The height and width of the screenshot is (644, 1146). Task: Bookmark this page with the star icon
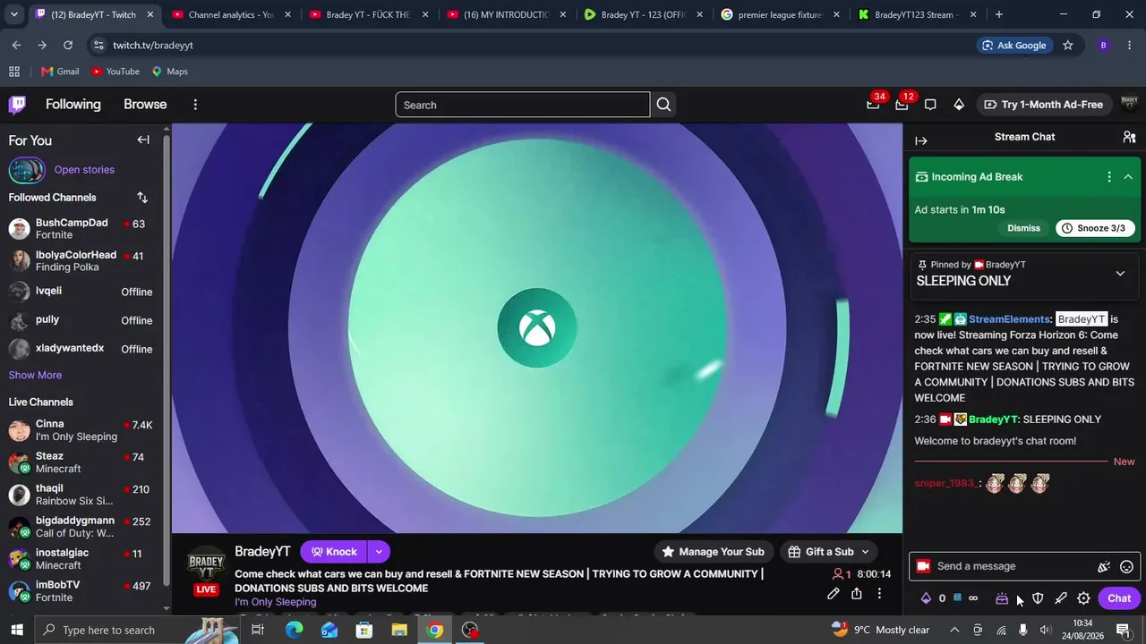1068,46
